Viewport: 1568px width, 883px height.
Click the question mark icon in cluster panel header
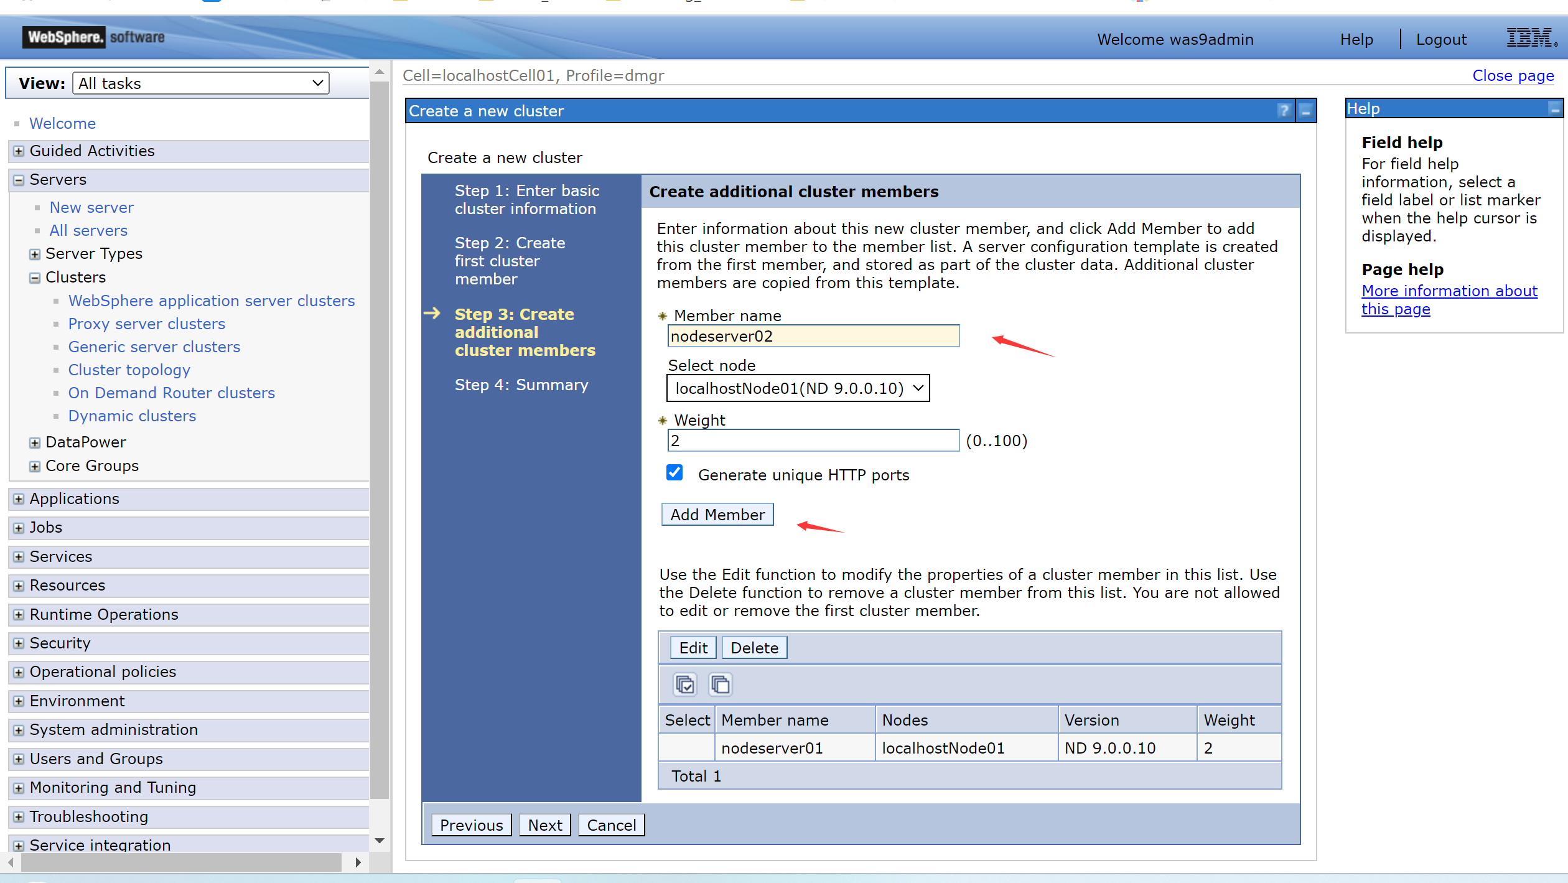[1284, 111]
